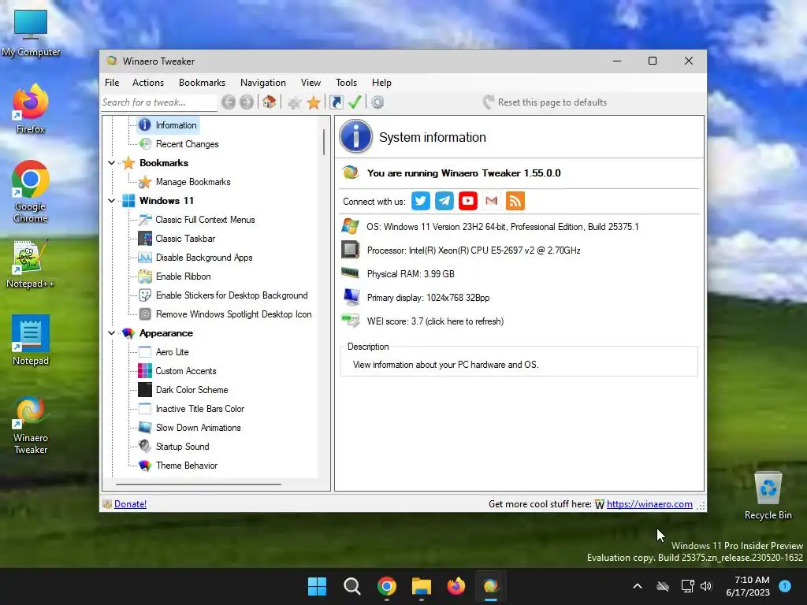Open the https://winaero.com link
Viewport: 807px width, 605px height.
point(649,504)
